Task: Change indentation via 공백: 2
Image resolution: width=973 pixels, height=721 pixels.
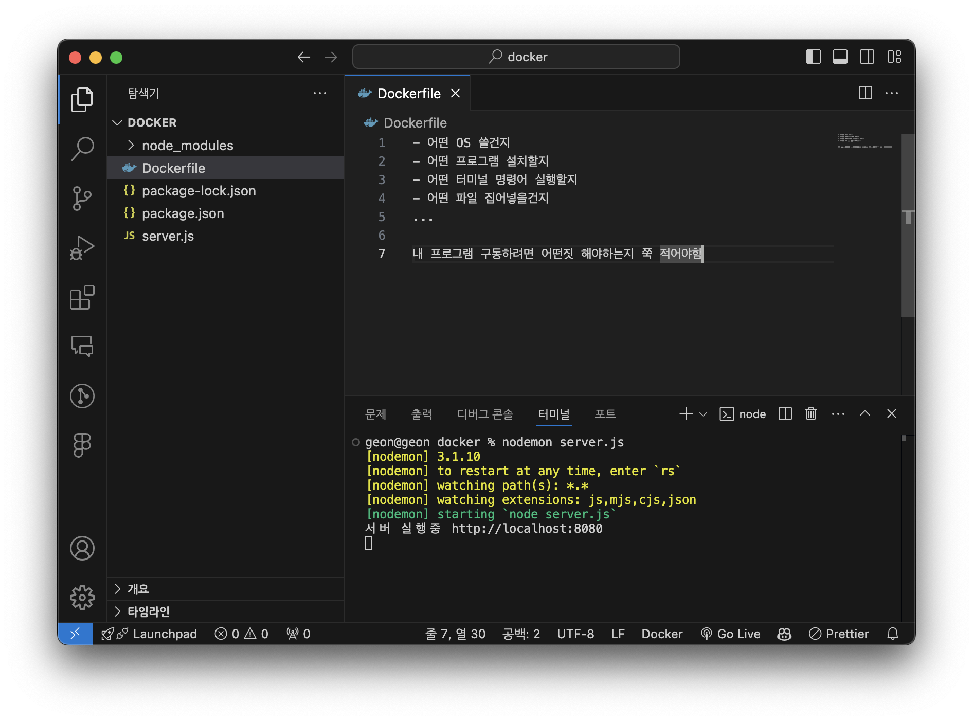Action: tap(521, 634)
